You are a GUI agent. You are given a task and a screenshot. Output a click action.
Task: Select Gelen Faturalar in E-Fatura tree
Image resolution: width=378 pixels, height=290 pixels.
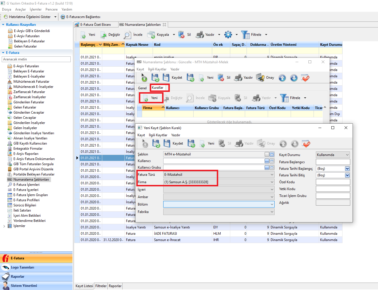[x=25, y=107]
